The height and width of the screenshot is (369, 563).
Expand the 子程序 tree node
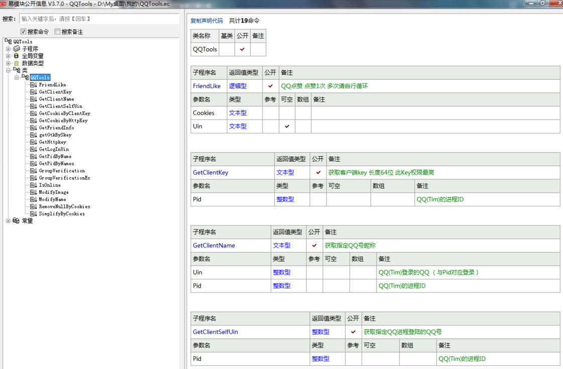[8, 49]
